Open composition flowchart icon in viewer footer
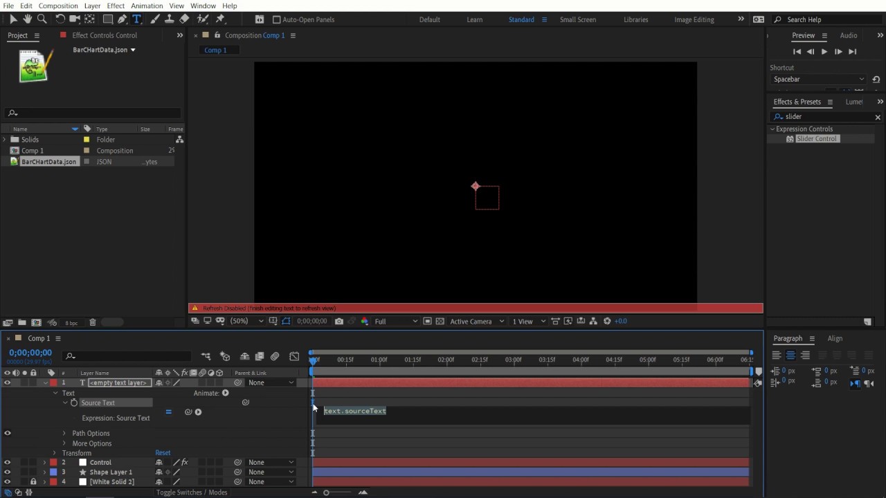This screenshot has width=886, height=498. (x=593, y=321)
